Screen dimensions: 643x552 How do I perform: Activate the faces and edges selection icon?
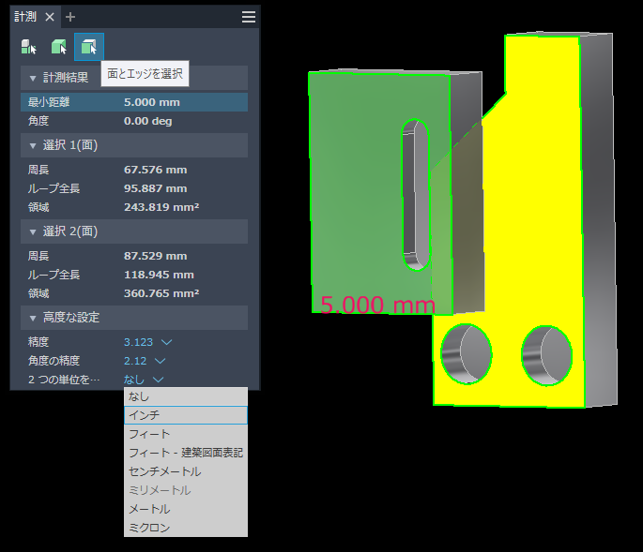point(89,47)
